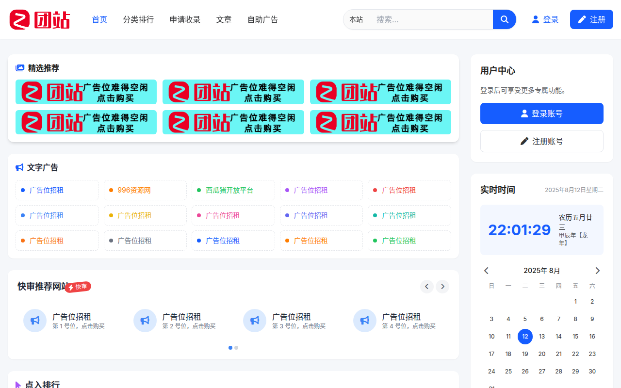
Task: Select the second carousel page dot
Action: coord(236,348)
